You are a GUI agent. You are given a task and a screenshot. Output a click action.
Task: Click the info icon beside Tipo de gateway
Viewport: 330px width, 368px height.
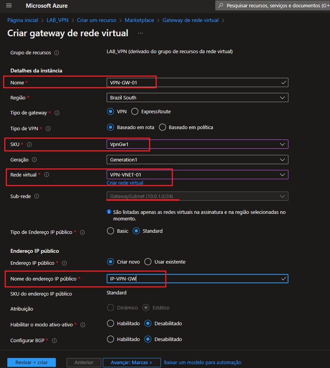57,113
